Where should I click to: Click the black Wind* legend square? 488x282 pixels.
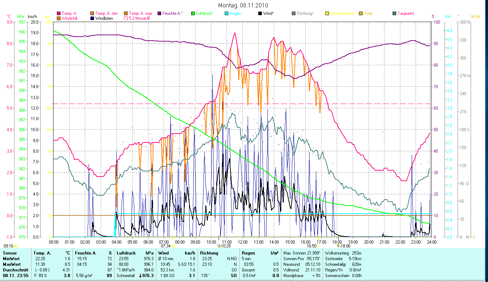point(260,14)
